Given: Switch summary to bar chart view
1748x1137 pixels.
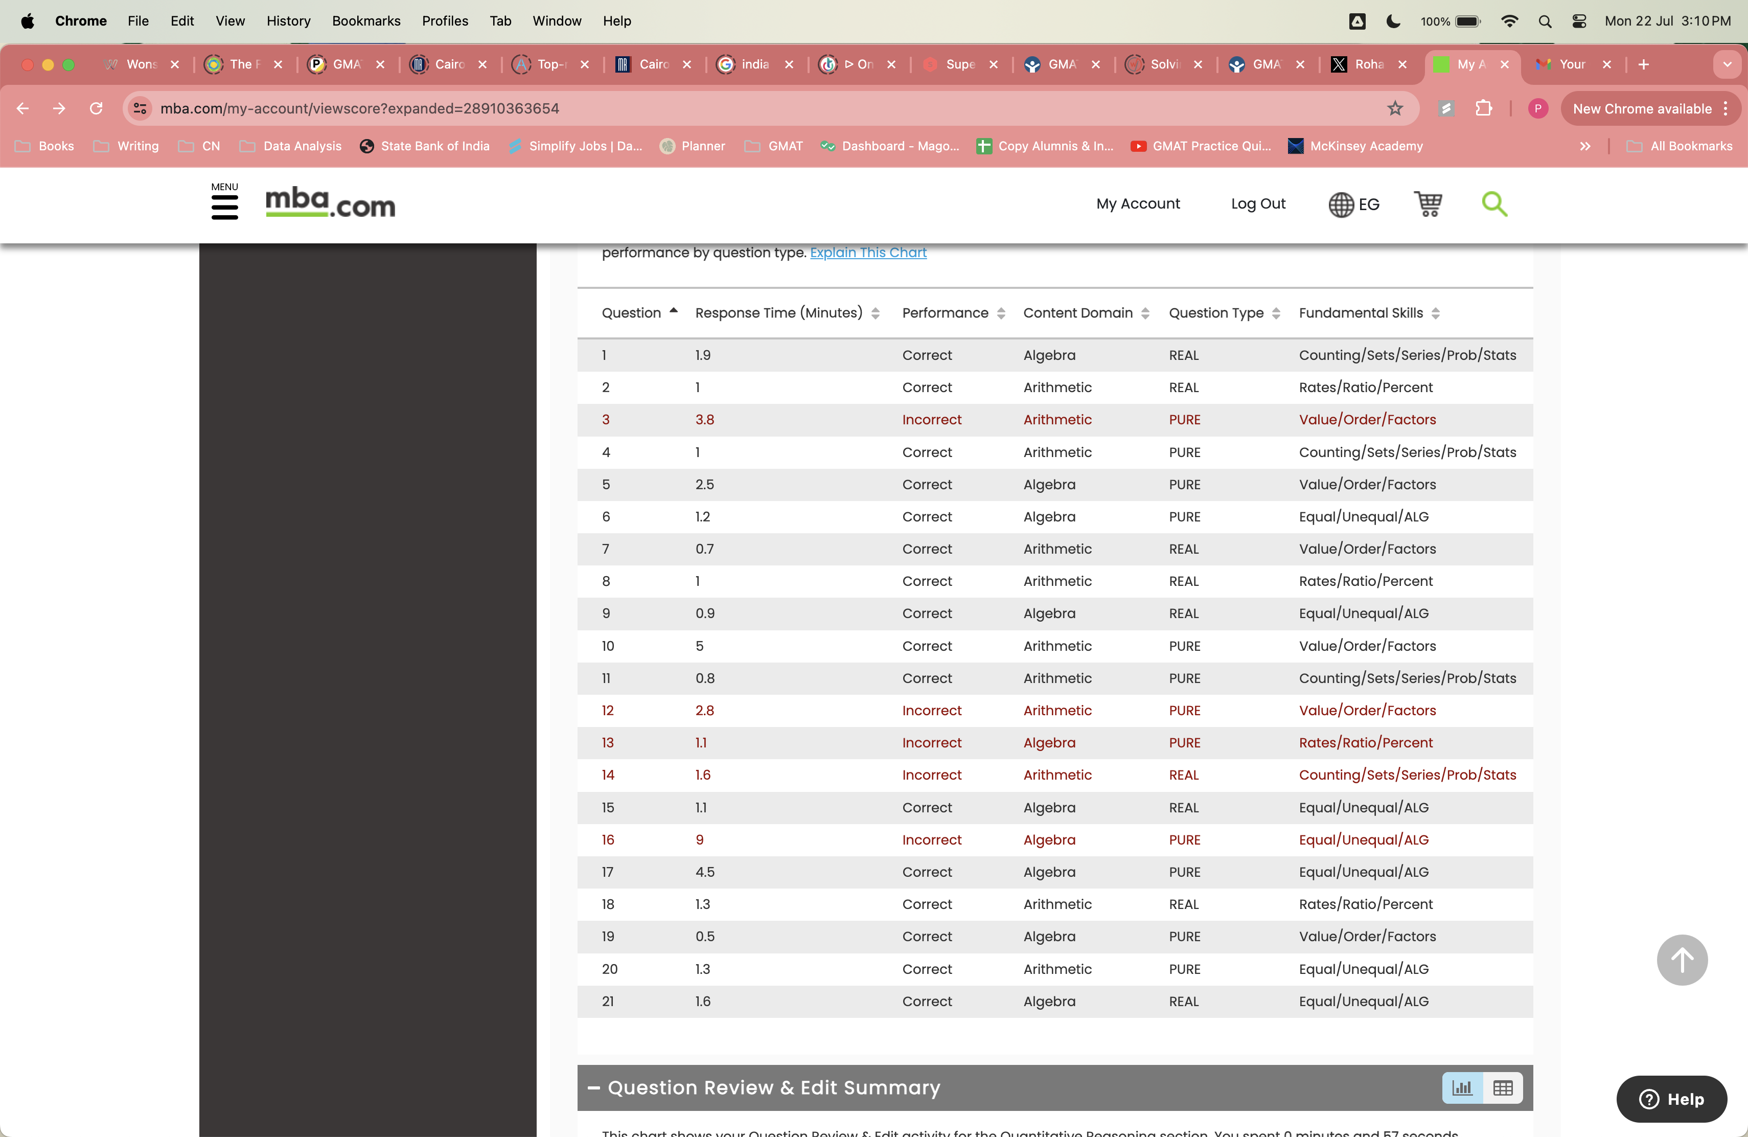Looking at the screenshot, I should pyautogui.click(x=1462, y=1088).
